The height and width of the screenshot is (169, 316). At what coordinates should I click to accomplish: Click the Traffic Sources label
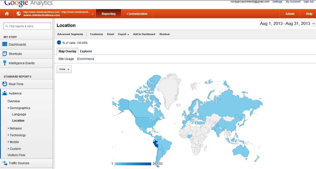[19, 163]
